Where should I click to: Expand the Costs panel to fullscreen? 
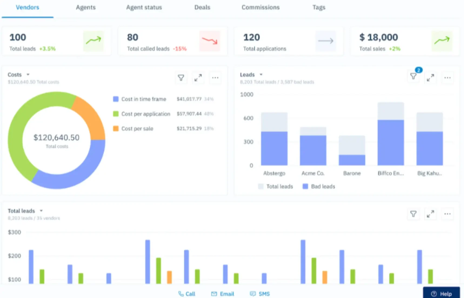[x=198, y=78]
